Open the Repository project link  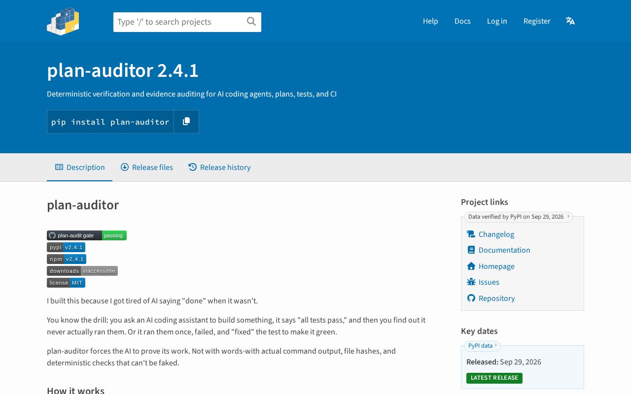(x=496, y=298)
